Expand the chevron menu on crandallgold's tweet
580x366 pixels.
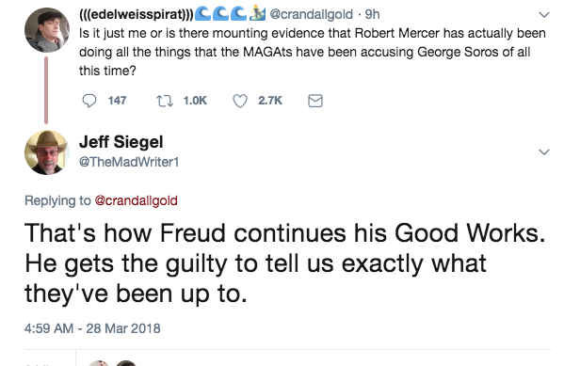[544, 15]
